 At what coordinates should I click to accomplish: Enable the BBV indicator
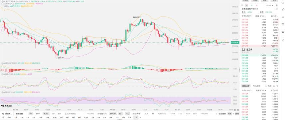pyautogui.click(x=195, y=114)
